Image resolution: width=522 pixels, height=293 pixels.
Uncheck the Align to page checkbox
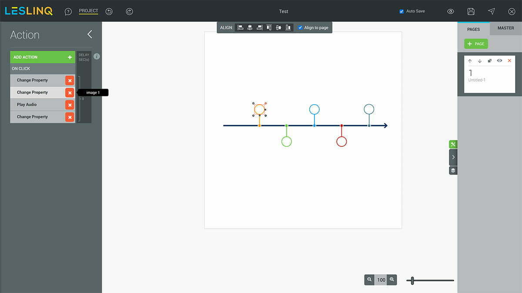300,28
